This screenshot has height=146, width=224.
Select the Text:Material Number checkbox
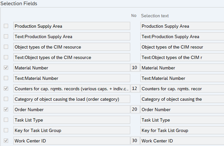[x=6, y=78]
